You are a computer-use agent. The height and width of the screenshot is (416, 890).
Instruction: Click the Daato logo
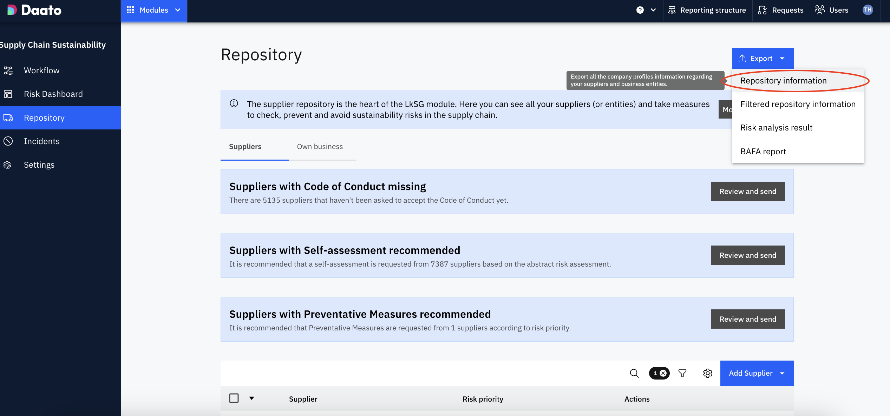[34, 10]
